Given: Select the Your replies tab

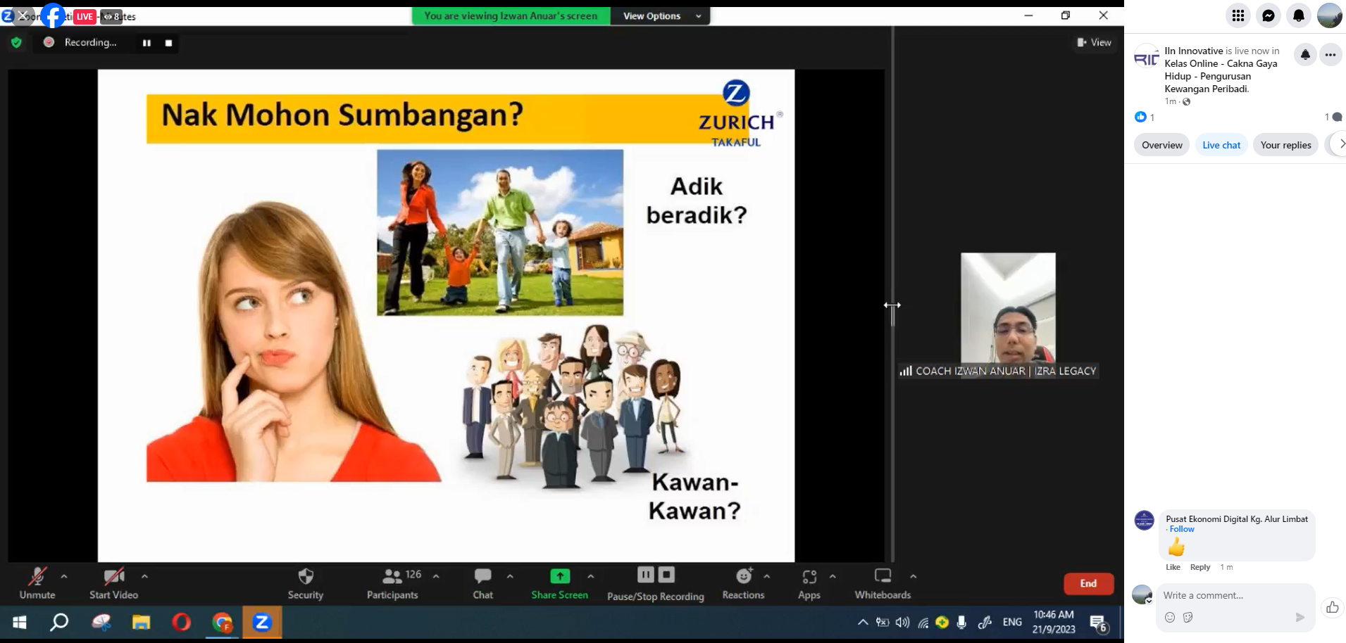Looking at the screenshot, I should click(x=1285, y=145).
